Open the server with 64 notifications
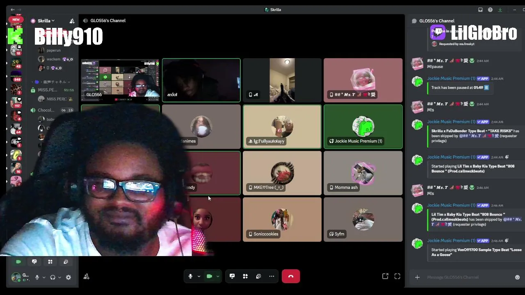 pyautogui.click(x=16, y=129)
